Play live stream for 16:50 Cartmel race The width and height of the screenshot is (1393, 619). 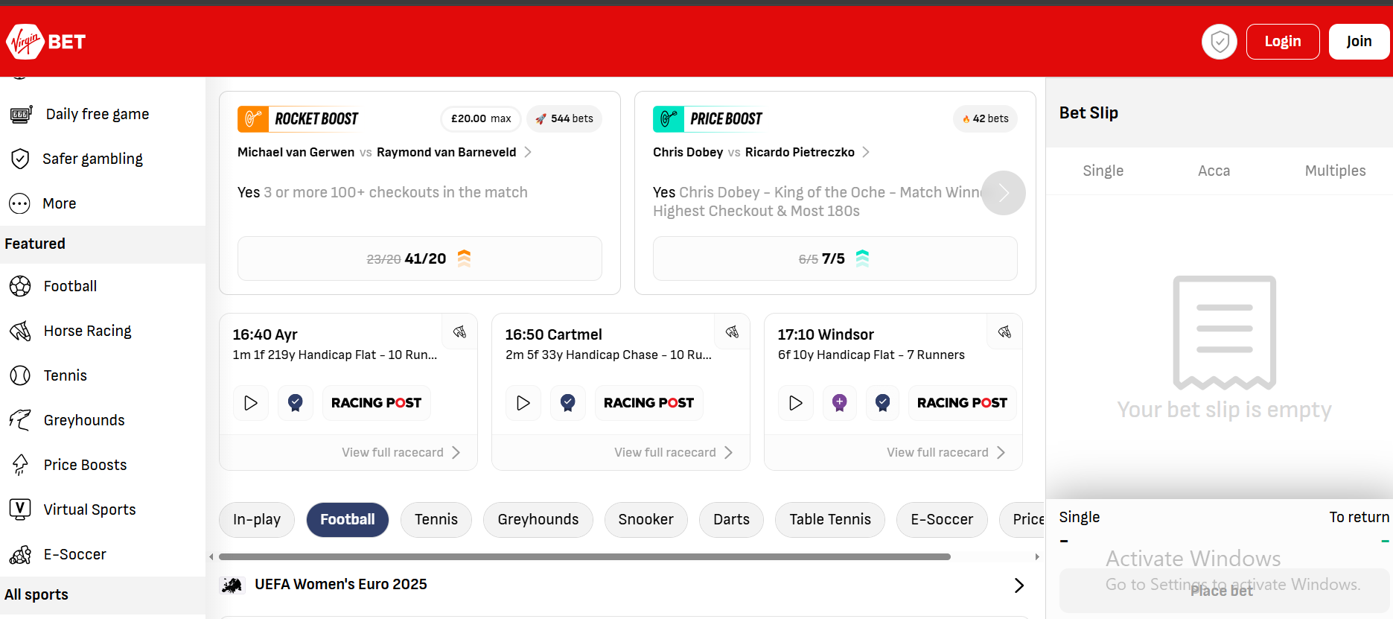523,403
